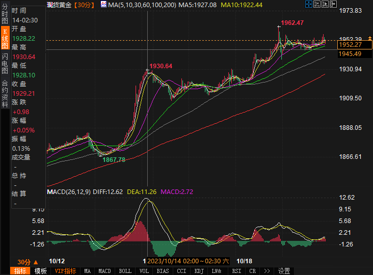Screen dimensions: 373x275
Task: Open the 设置 settings button
Action: click(x=284, y=271)
